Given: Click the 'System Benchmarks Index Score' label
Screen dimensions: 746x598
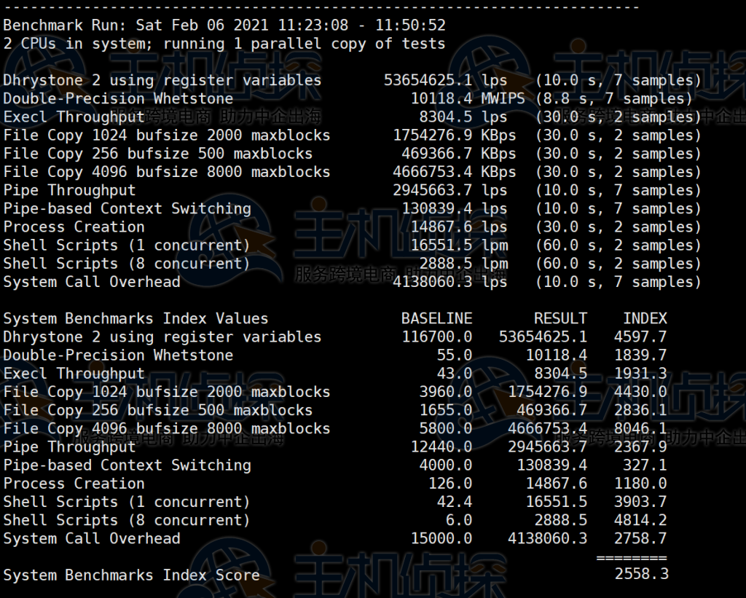Looking at the screenshot, I should point(131,575).
